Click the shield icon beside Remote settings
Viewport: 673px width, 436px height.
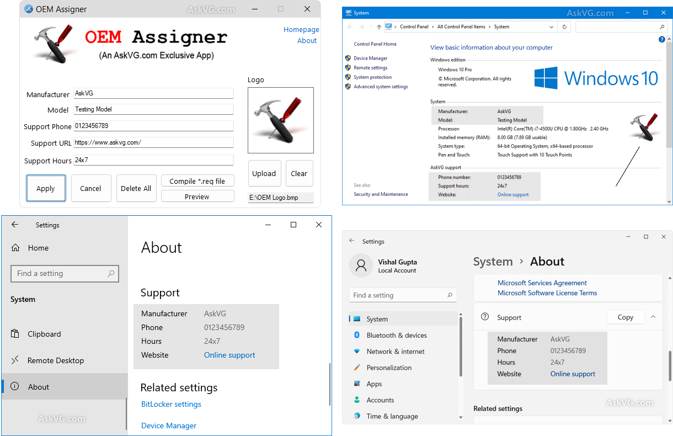pos(348,67)
